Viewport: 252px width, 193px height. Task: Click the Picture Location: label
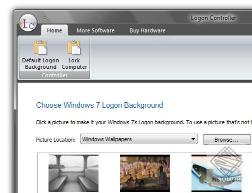click(x=55, y=140)
